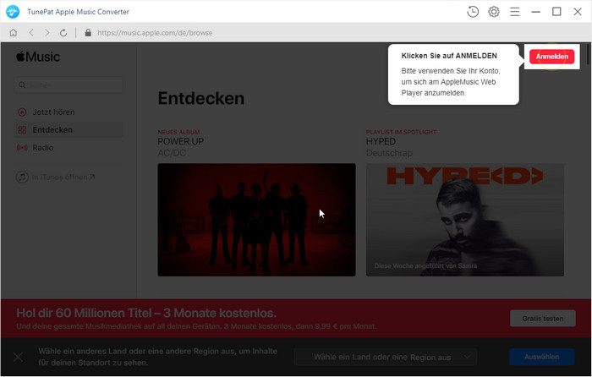Viewport: 592px width, 377px height.
Task: Click the padlock security icon
Action: 88,33
